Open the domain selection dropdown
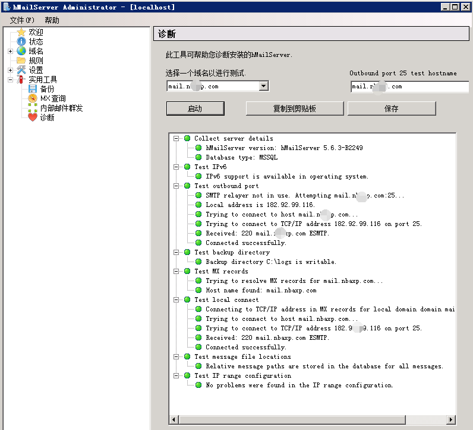This screenshot has height=430, width=473. pos(264,87)
